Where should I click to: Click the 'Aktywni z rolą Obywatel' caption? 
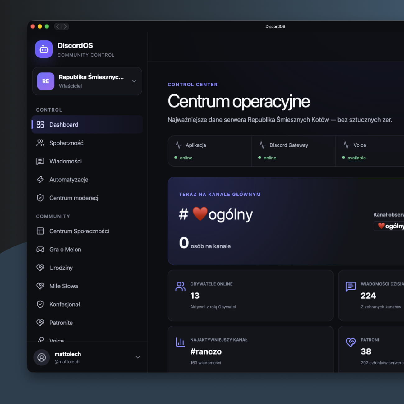pyautogui.click(x=213, y=307)
